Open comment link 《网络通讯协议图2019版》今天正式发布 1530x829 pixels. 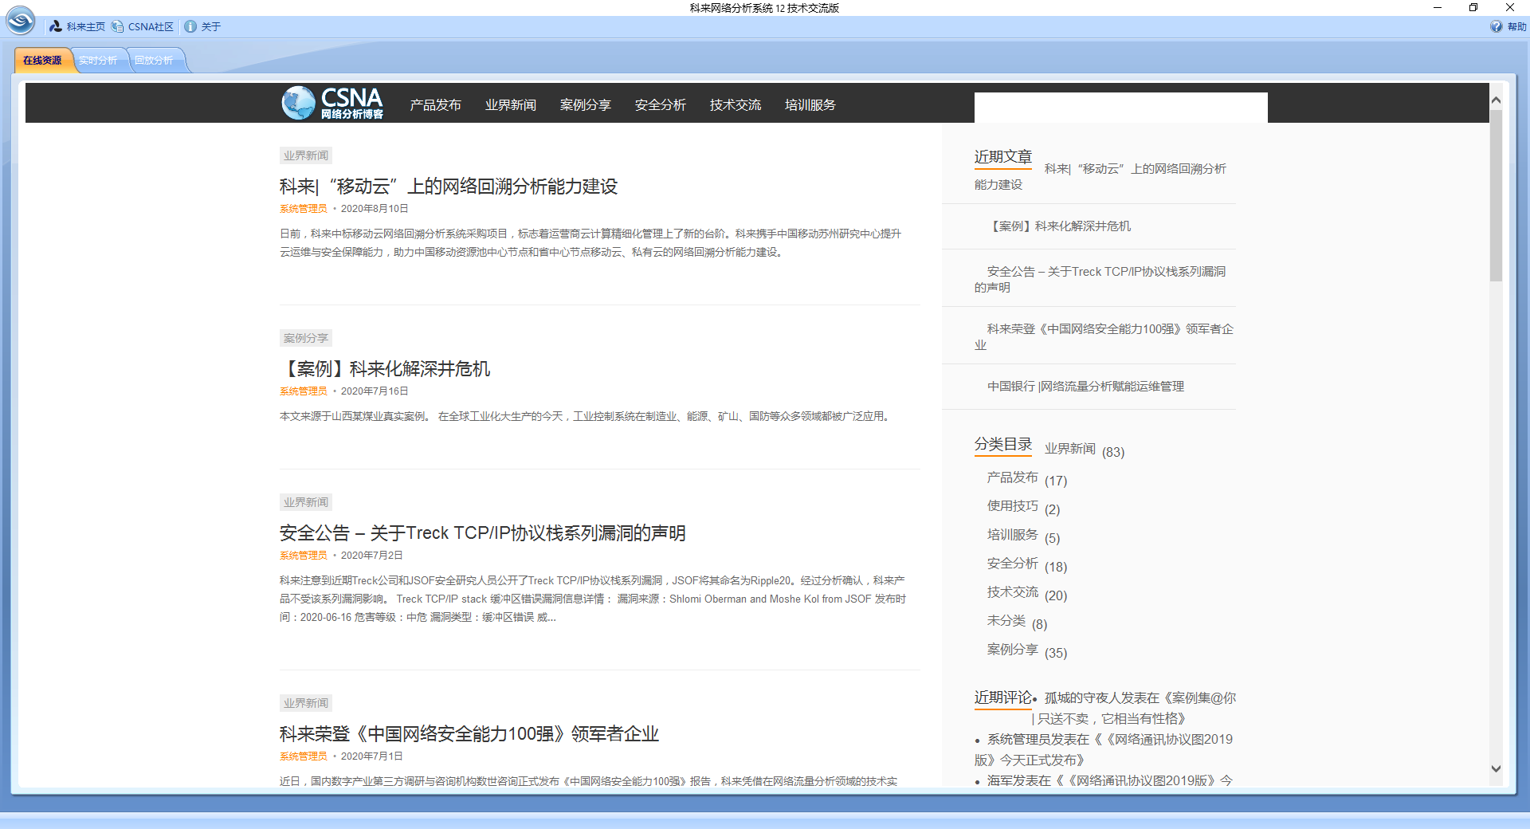coord(1104,750)
